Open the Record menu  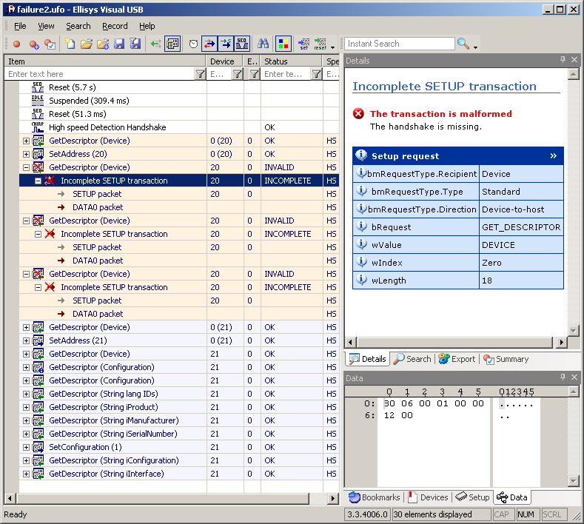(x=115, y=26)
